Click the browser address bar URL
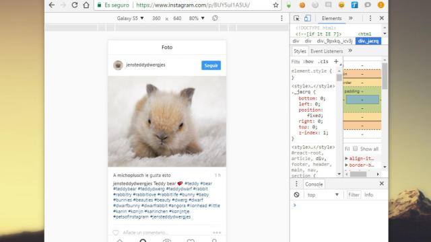Screen dimensions: 431x242 tap(193, 5)
